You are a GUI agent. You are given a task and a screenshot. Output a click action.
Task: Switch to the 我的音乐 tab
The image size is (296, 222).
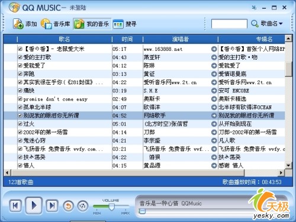click(92, 24)
